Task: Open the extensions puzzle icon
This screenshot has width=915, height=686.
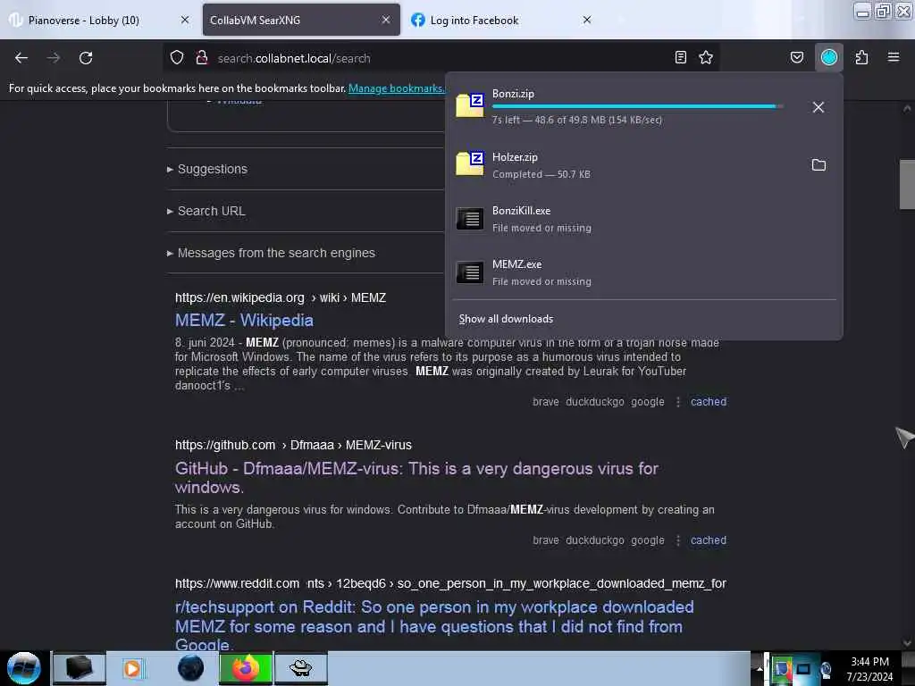Action: 861,57
